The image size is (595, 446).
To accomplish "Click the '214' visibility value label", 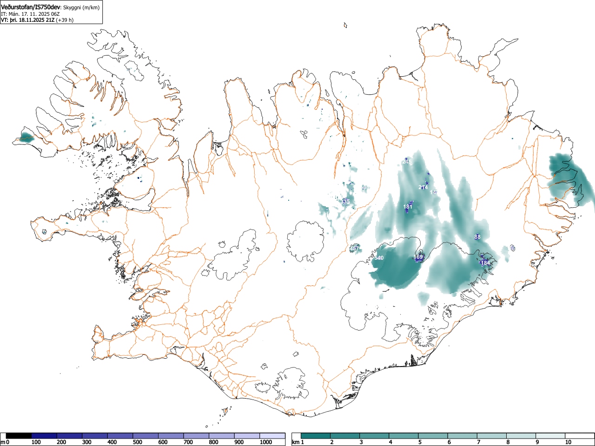I will tap(423, 187).
